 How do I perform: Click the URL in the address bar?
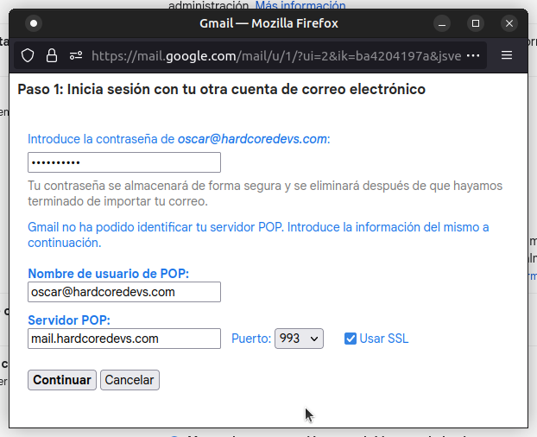[276, 55]
